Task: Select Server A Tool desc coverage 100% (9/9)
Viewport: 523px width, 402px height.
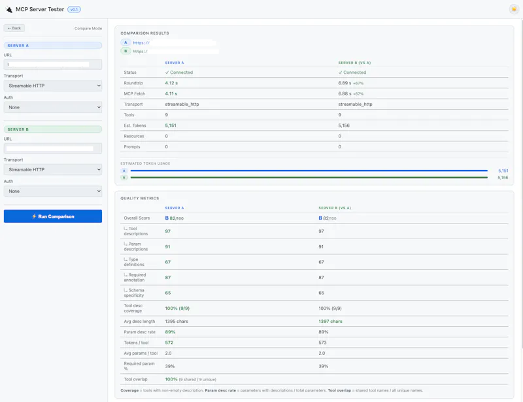Action: click(177, 309)
